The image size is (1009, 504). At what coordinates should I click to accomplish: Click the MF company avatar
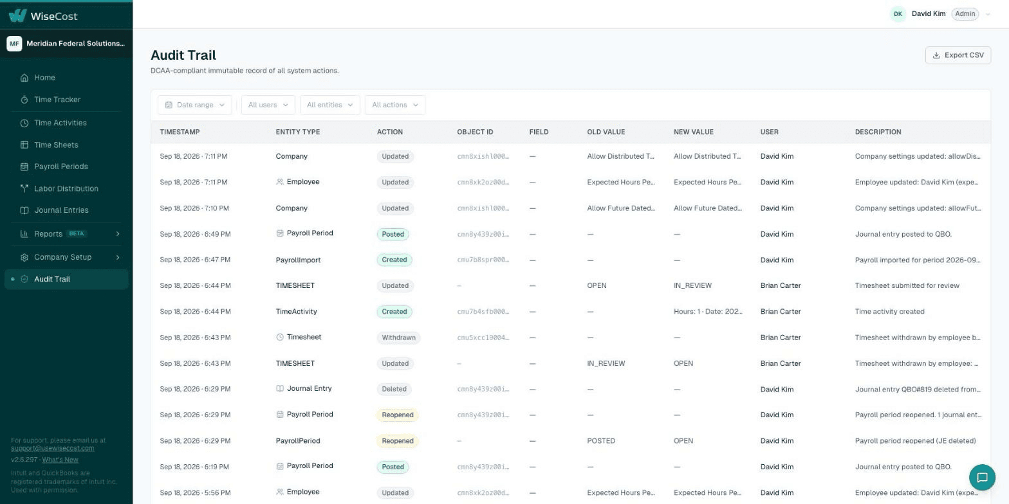tap(14, 44)
